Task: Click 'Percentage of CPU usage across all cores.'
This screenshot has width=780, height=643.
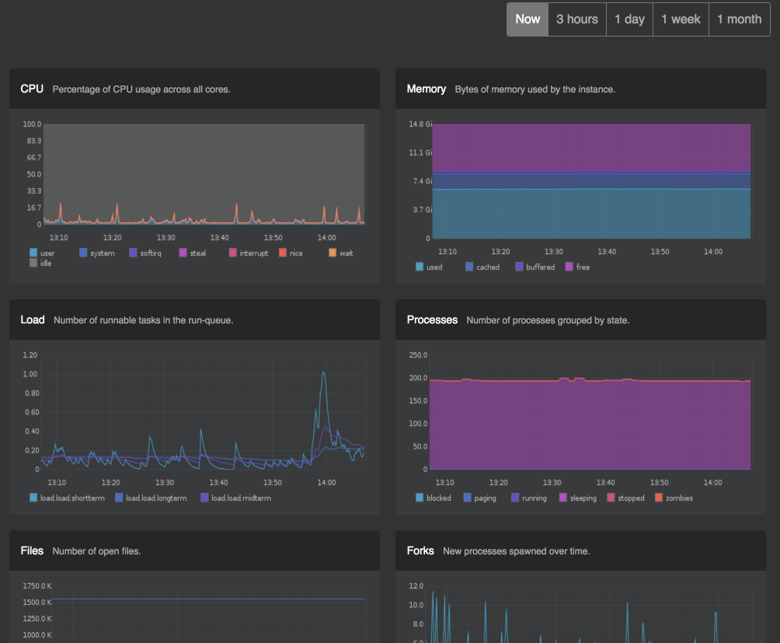Action: pyautogui.click(x=141, y=89)
